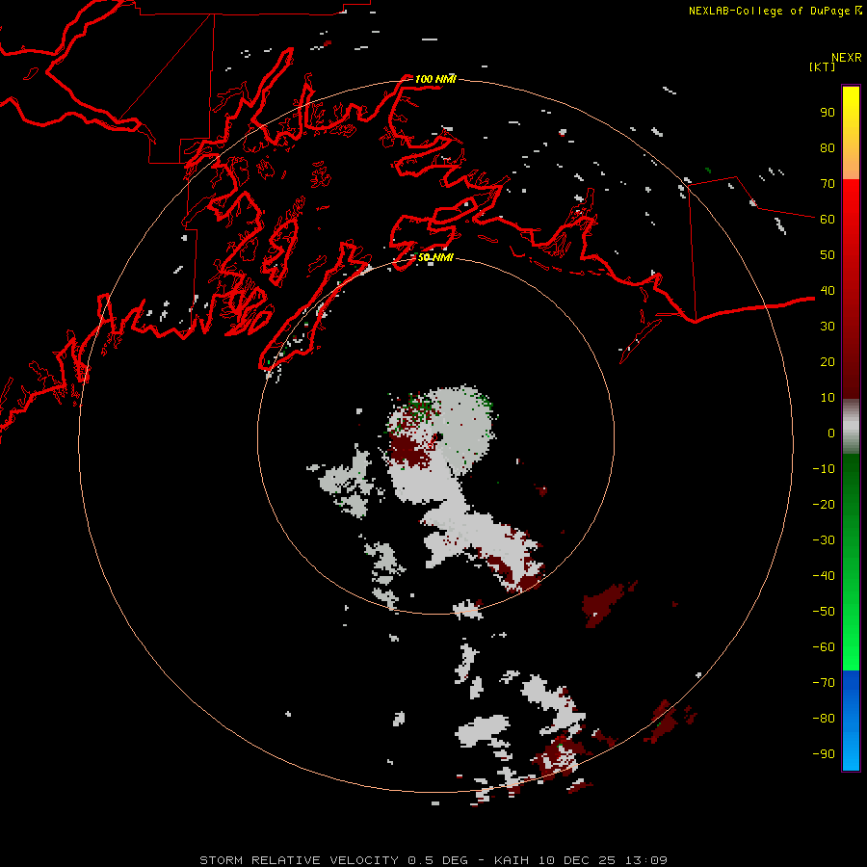Select the 20 value on velocity scale
Viewport: 867px width, 867px height.
828,361
